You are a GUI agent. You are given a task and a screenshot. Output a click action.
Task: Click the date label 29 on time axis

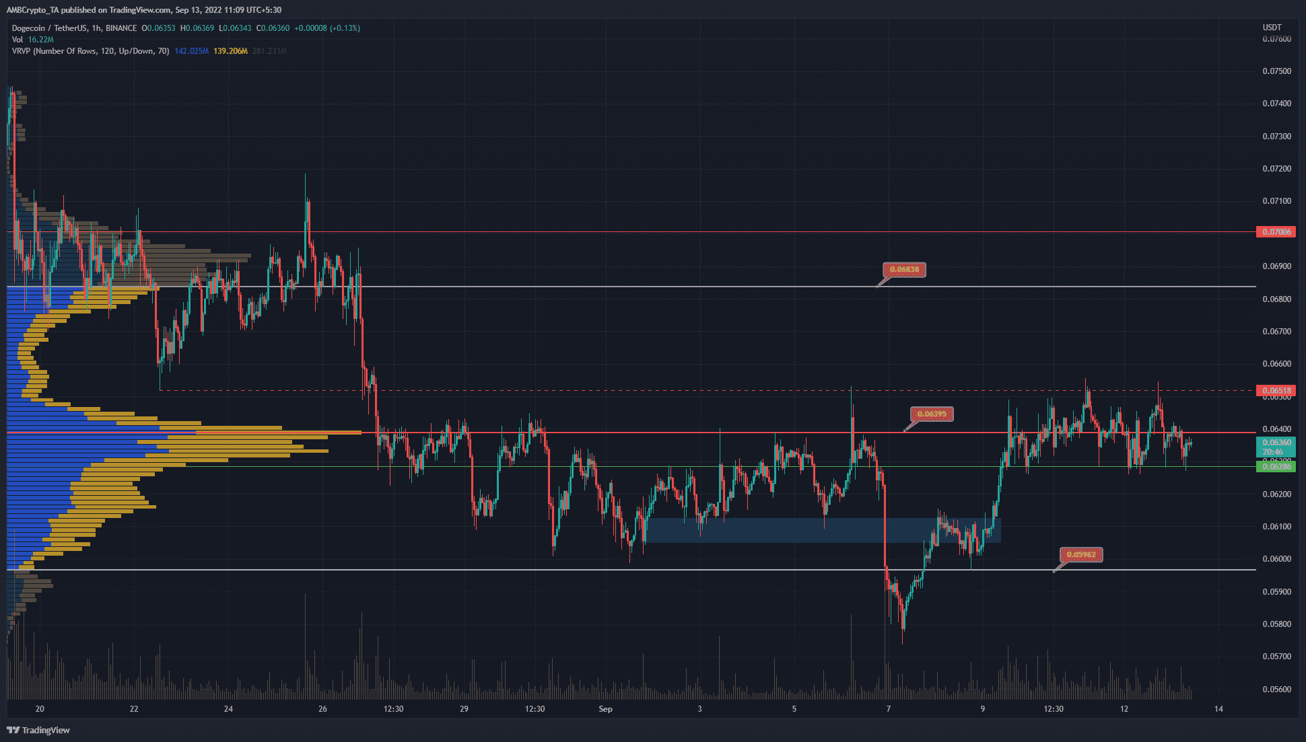pyautogui.click(x=464, y=709)
